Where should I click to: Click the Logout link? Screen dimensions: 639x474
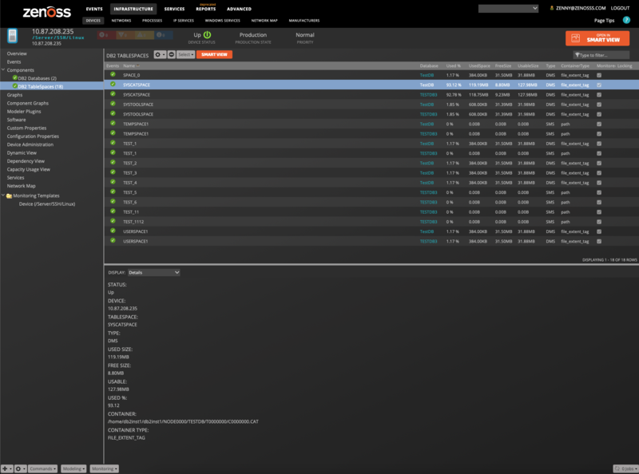pyautogui.click(x=620, y=8)
